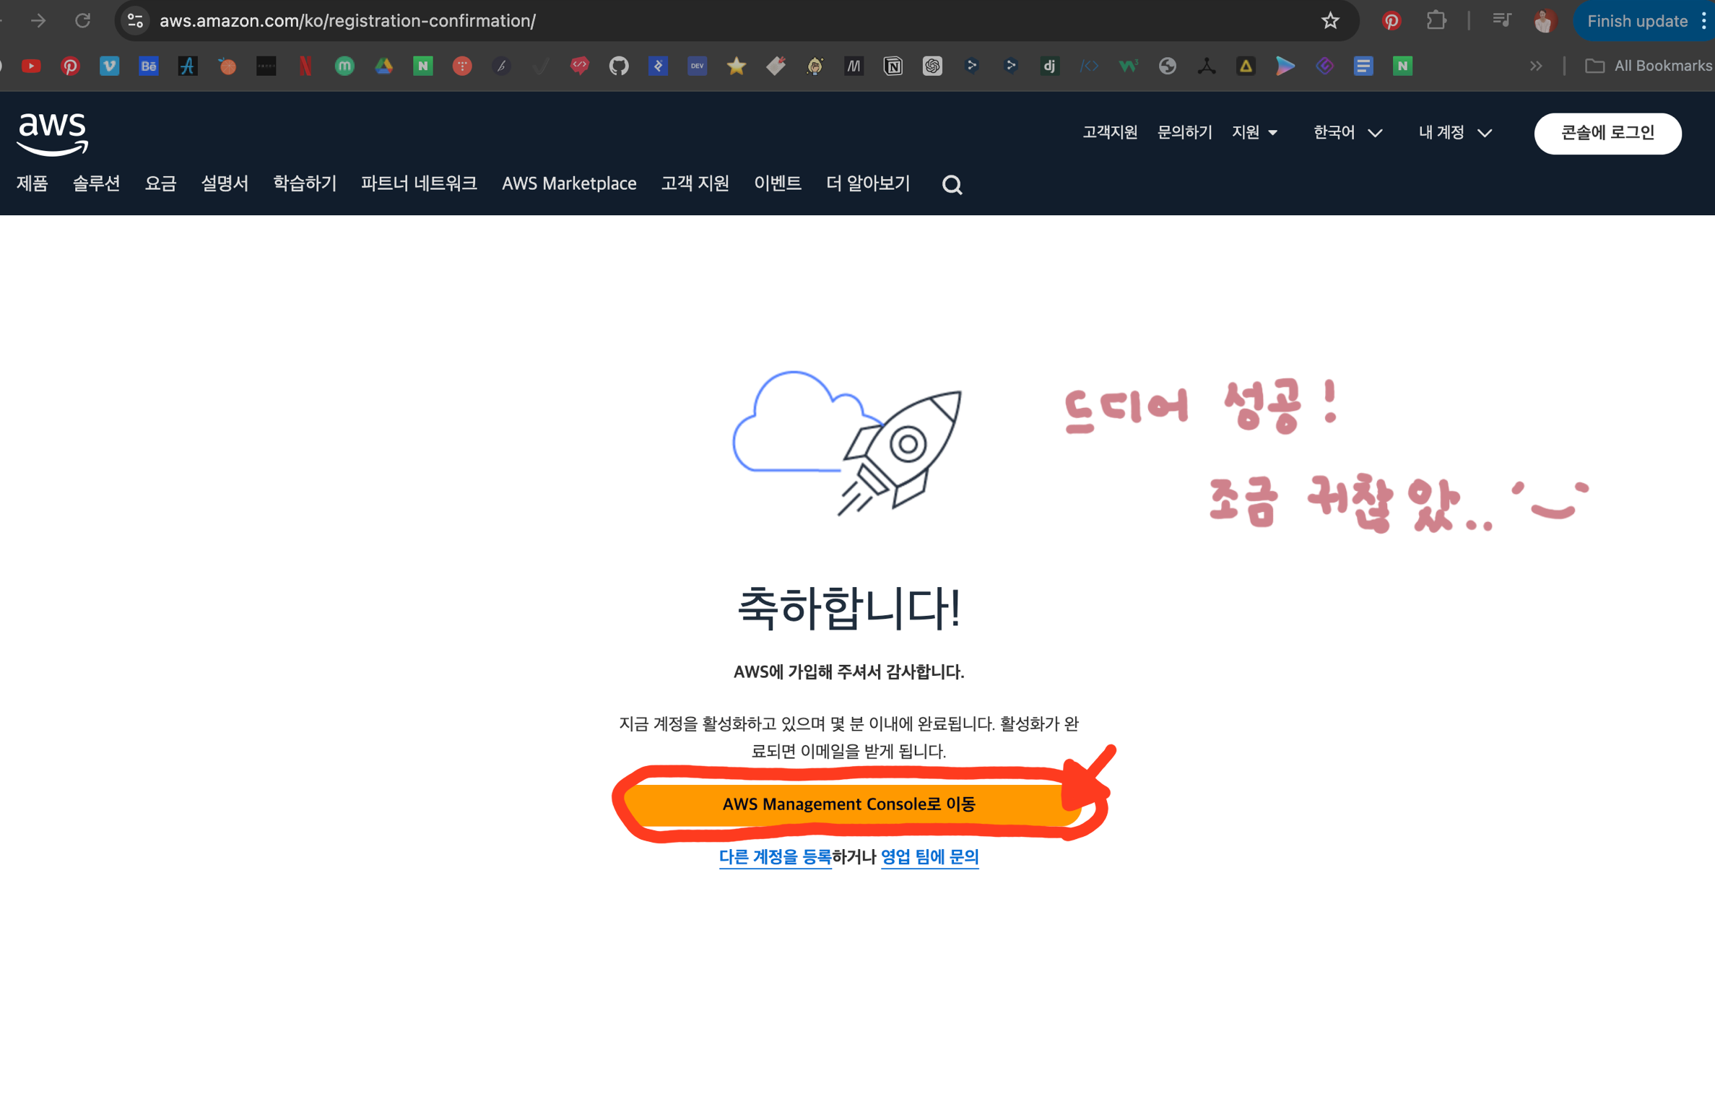
Task: Click the AWS logo
Action: [x=53, y=134]
